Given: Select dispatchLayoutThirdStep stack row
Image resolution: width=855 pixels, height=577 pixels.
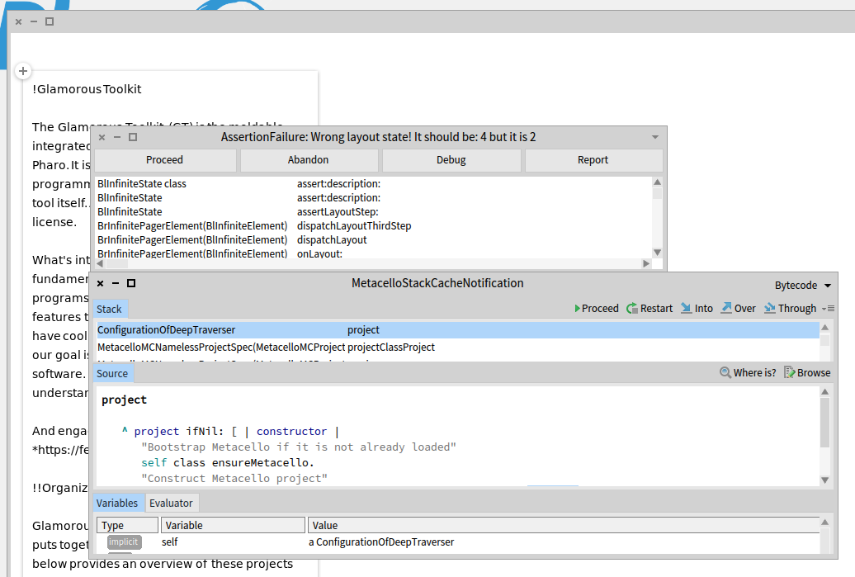Looking at the screenshot, I should 374,226.
